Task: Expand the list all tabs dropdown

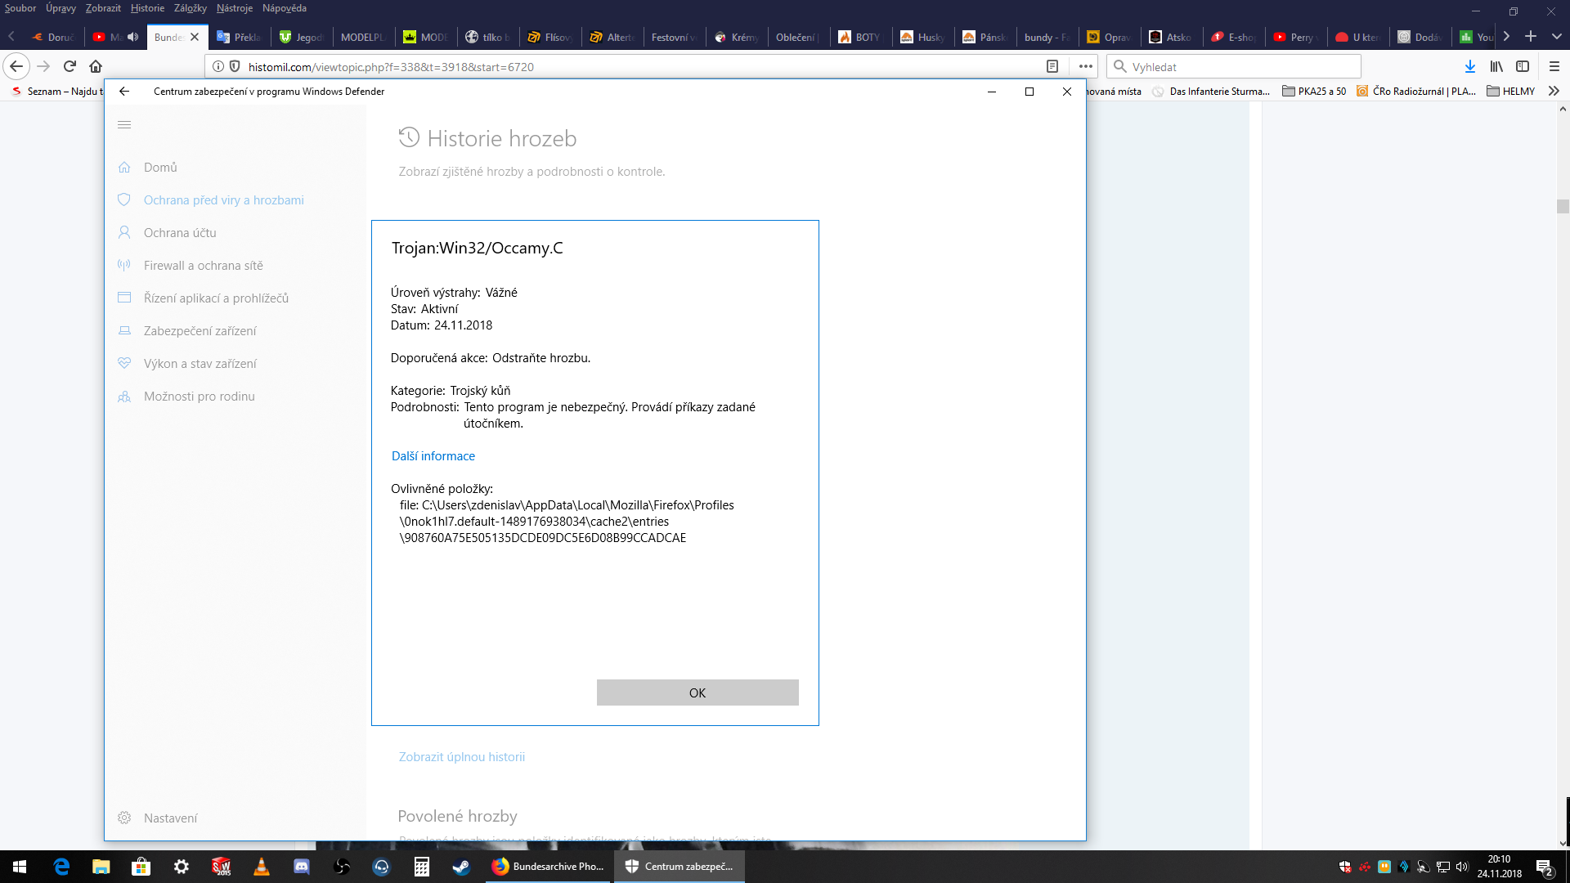Action: coord(1556,37)
